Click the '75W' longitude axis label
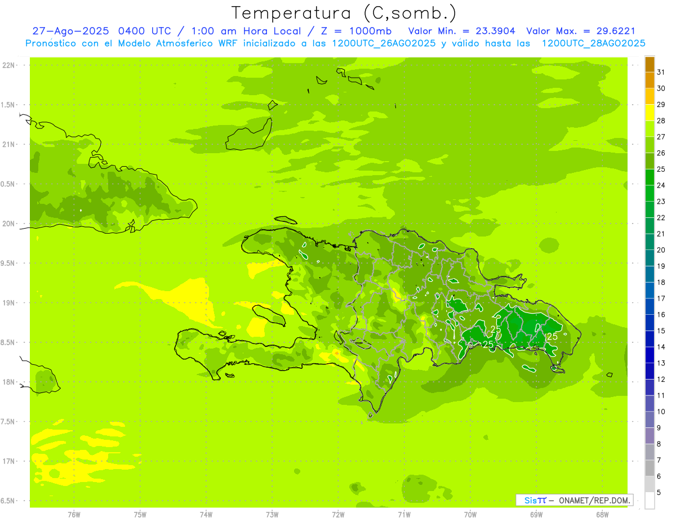 click(x=140, y=514)
